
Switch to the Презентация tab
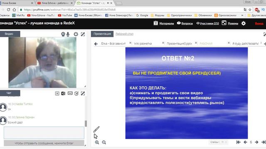click(102, 34)
